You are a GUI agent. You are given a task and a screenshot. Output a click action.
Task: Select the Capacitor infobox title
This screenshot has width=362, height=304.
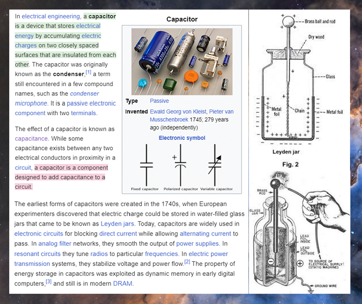(x=182, y=19)
